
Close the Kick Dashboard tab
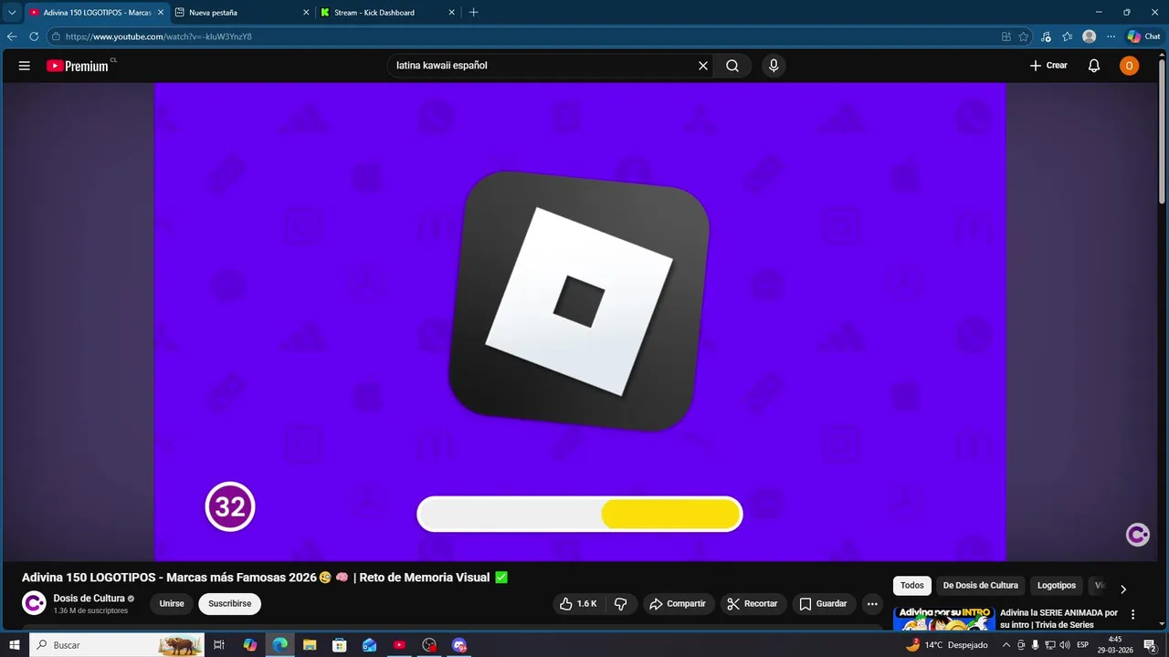[x=451, y=13]
